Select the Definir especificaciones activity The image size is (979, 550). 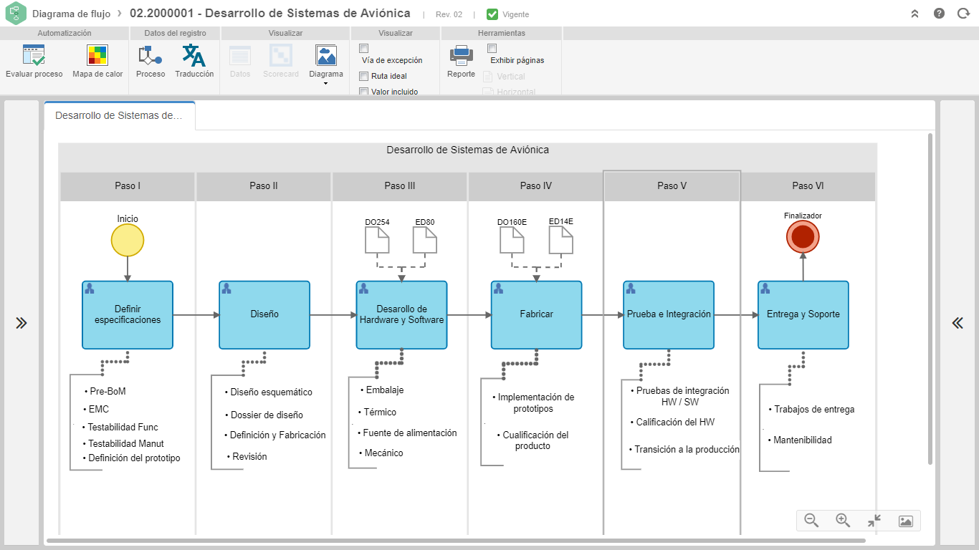(128, 315)
